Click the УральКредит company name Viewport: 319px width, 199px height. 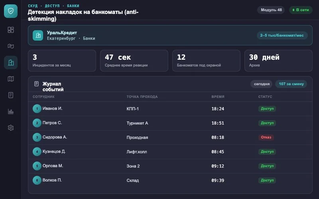(x=62, y=33)
